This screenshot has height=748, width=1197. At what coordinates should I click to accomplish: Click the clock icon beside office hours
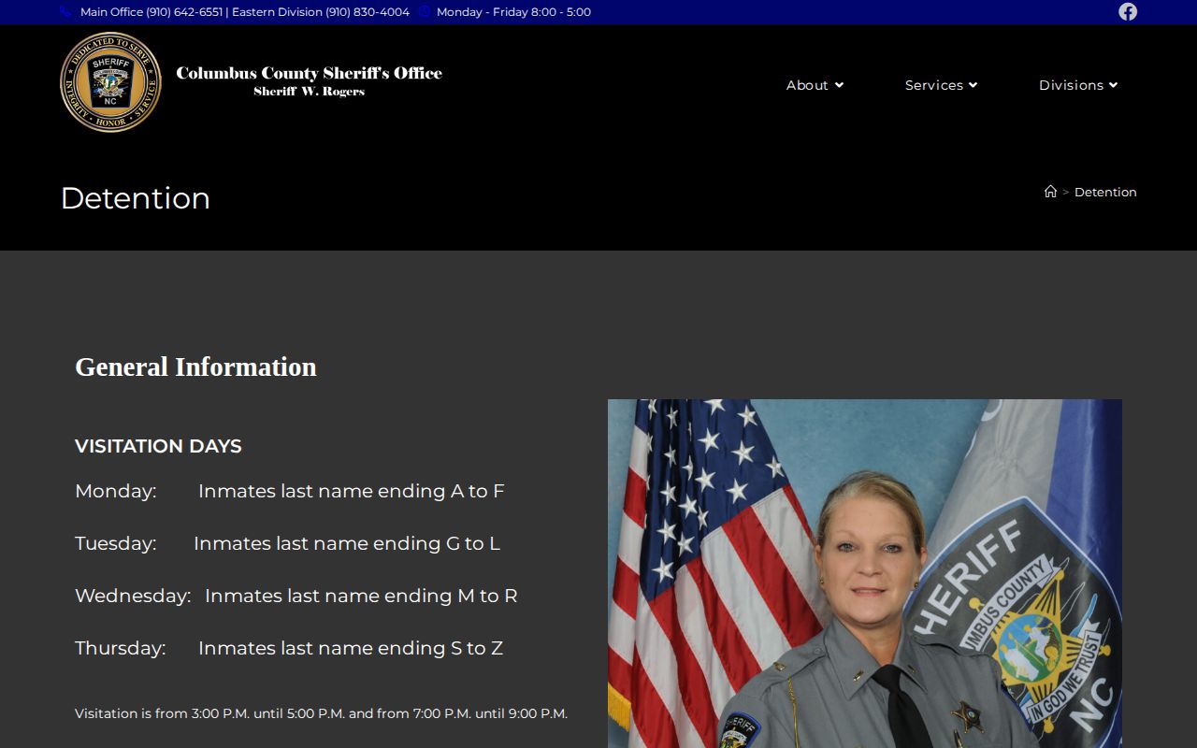425,12
